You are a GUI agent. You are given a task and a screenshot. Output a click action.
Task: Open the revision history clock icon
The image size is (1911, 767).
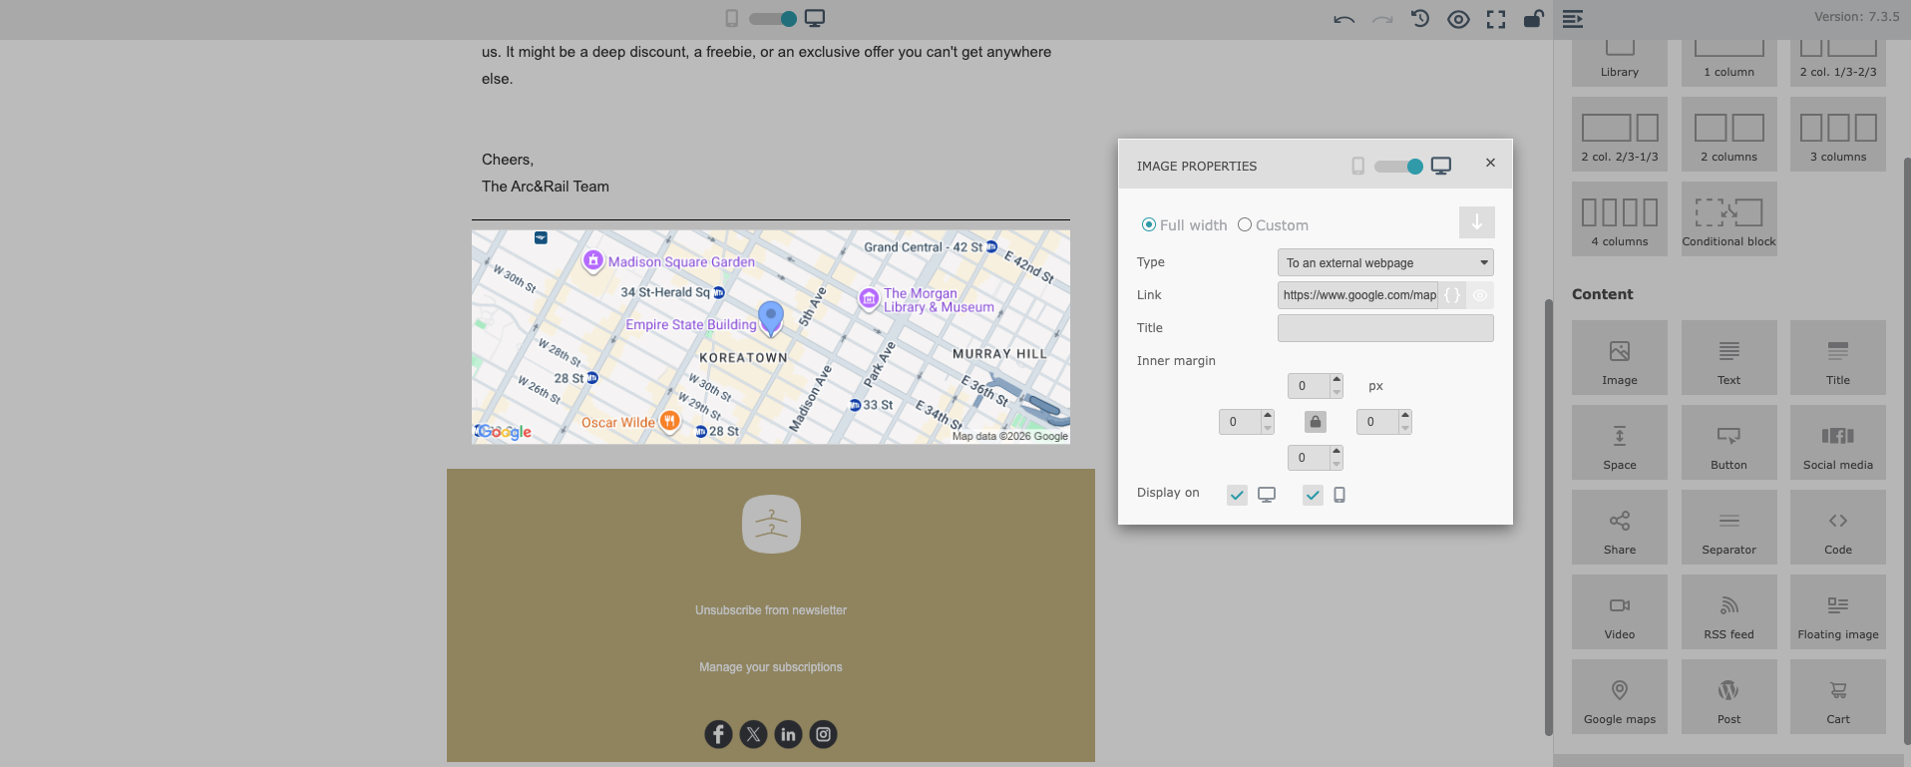click(x=1419, y=19)
